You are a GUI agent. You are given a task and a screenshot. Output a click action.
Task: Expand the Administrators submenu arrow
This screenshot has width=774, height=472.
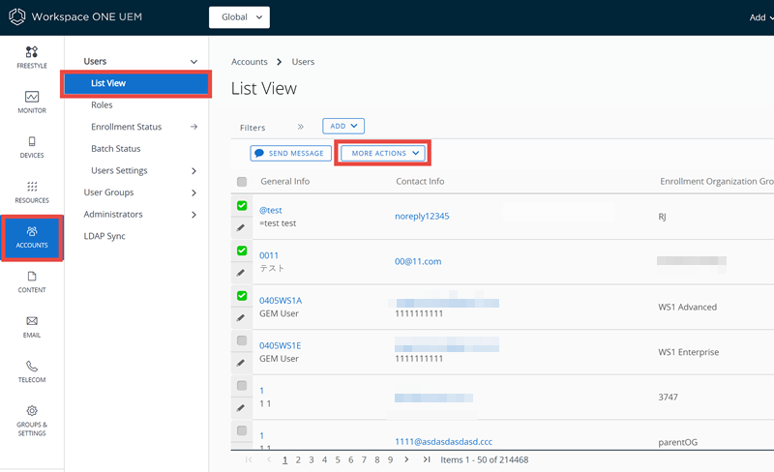click(x=194, y=215)
